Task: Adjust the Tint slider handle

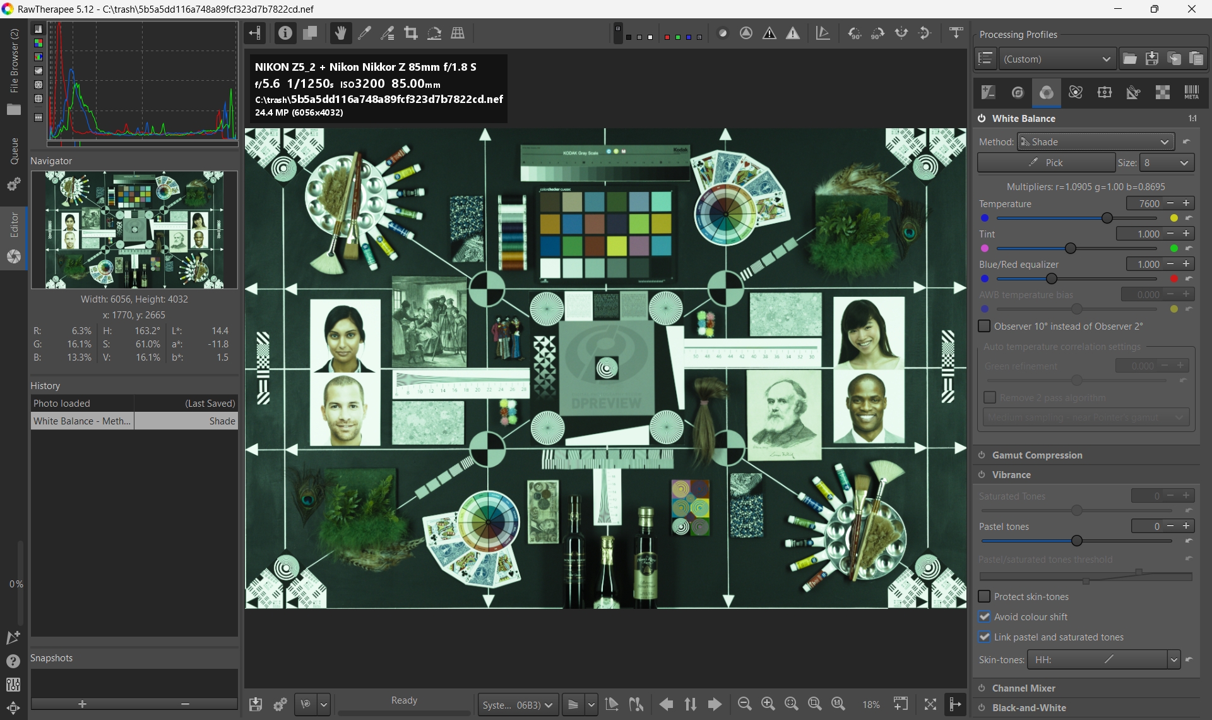Action: 1071,248
